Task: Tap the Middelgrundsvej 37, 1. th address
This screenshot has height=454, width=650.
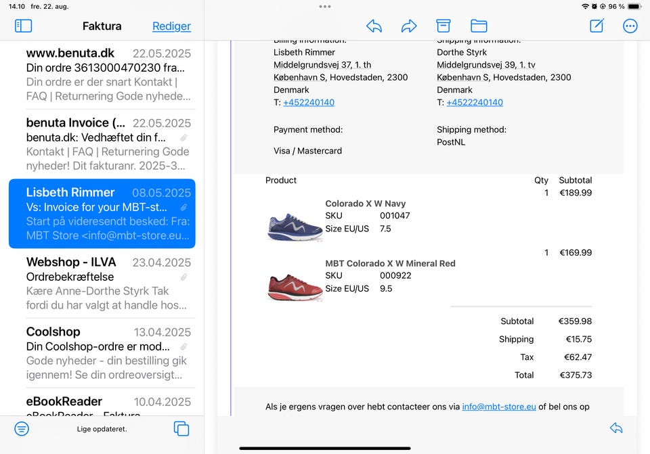Action: pyautogui.click(x=322, y=65)
